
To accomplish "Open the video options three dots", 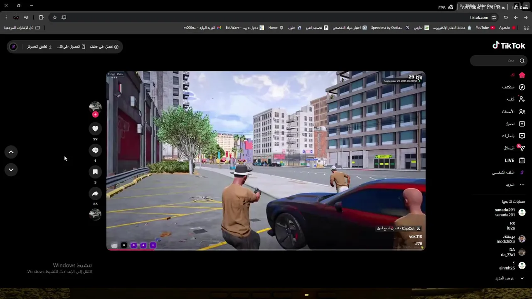I will tap(114, 78).
